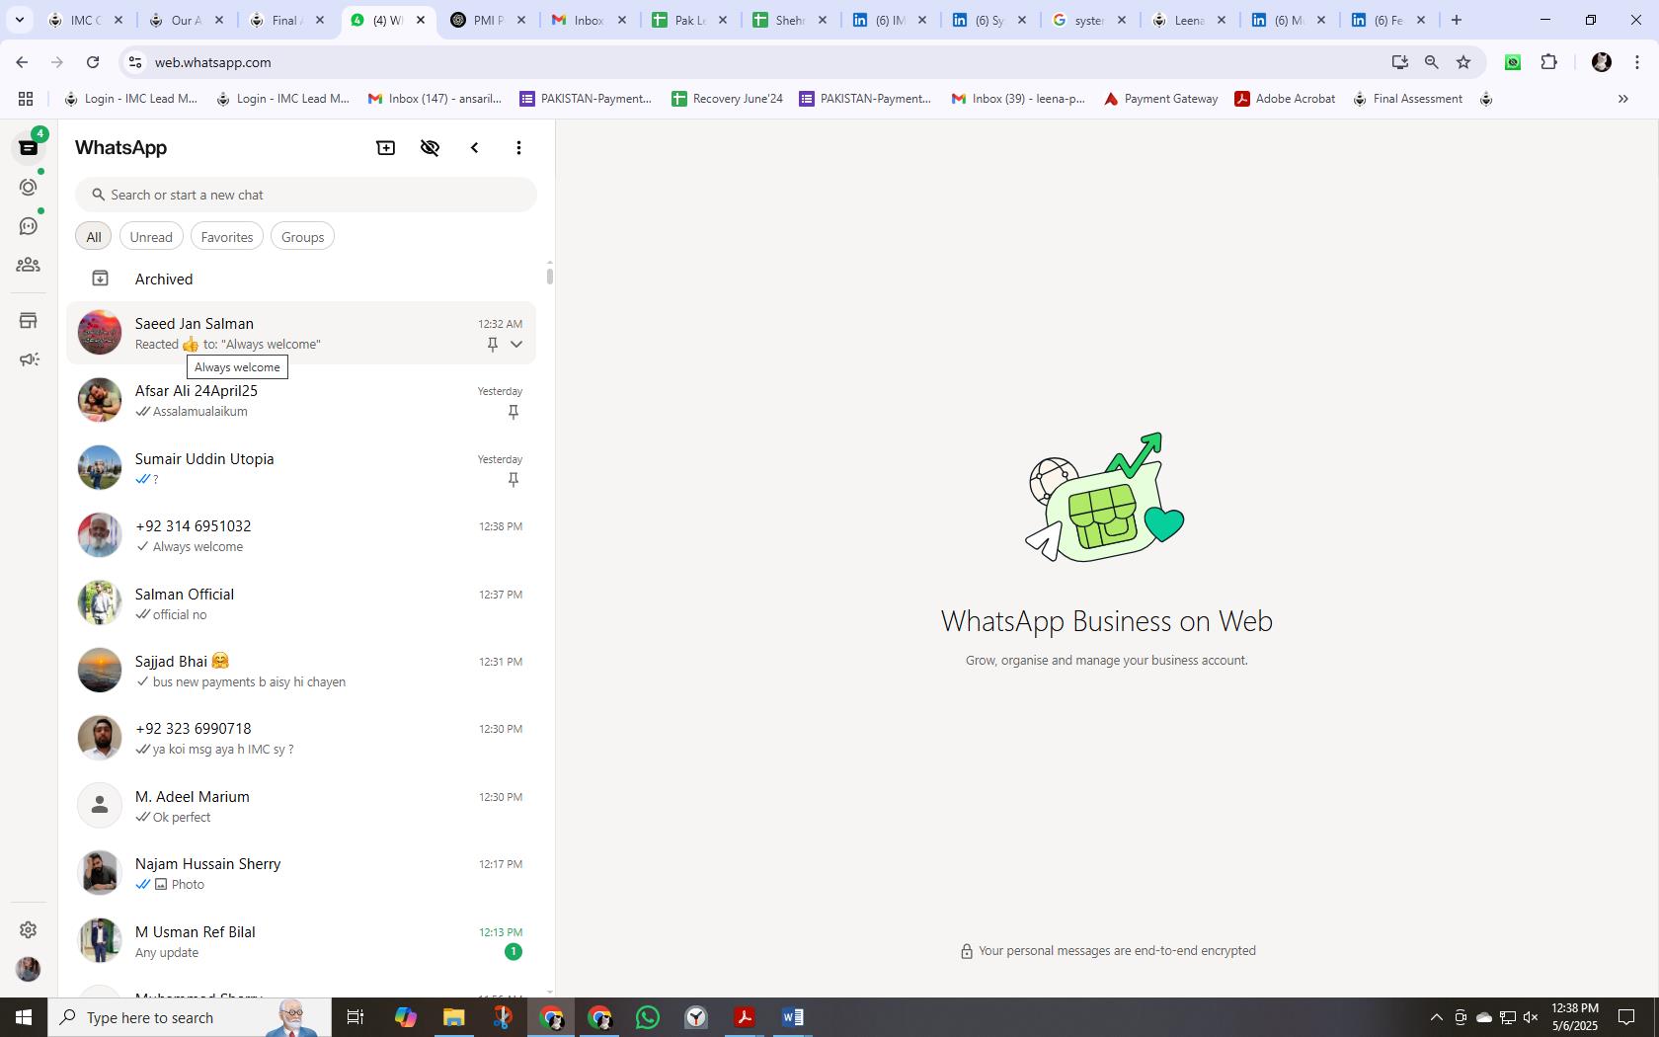The image size is (1659, 1037).
Task: Open the Salman Official chat
Action: [301, 603]
